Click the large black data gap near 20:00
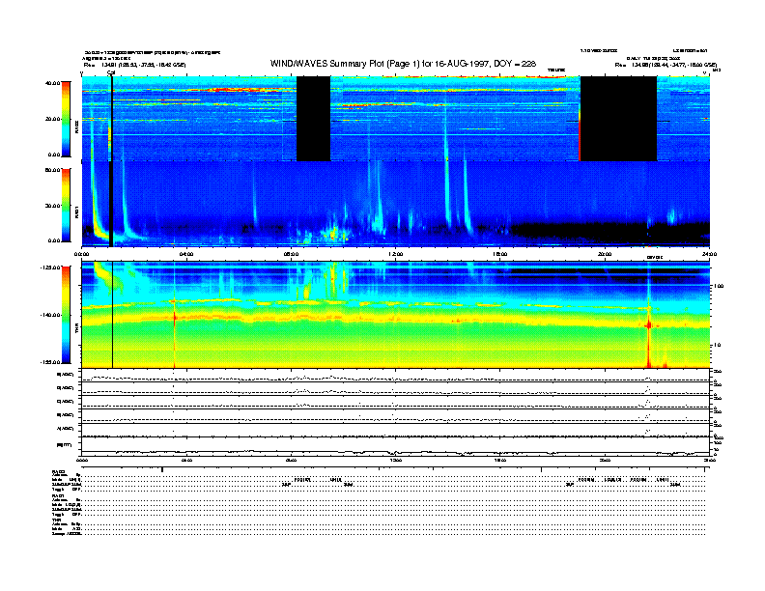This screenshot has height=591, width=765. [x=618, y=119]
